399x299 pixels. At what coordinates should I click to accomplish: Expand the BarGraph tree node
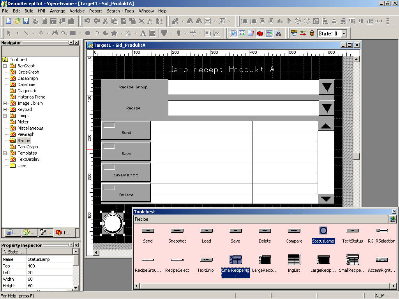coord(5,66)
